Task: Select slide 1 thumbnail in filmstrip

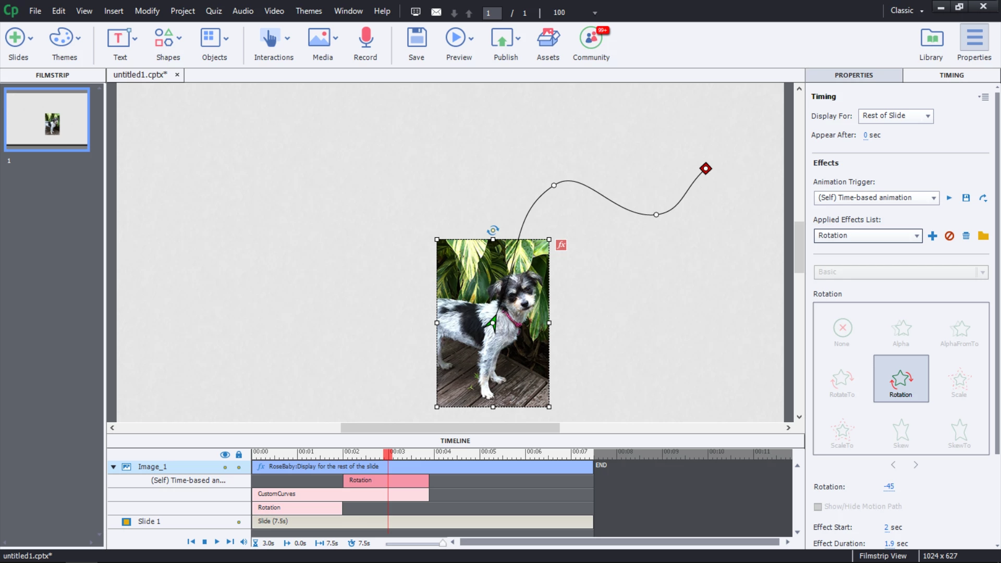Action: (47, 120)
